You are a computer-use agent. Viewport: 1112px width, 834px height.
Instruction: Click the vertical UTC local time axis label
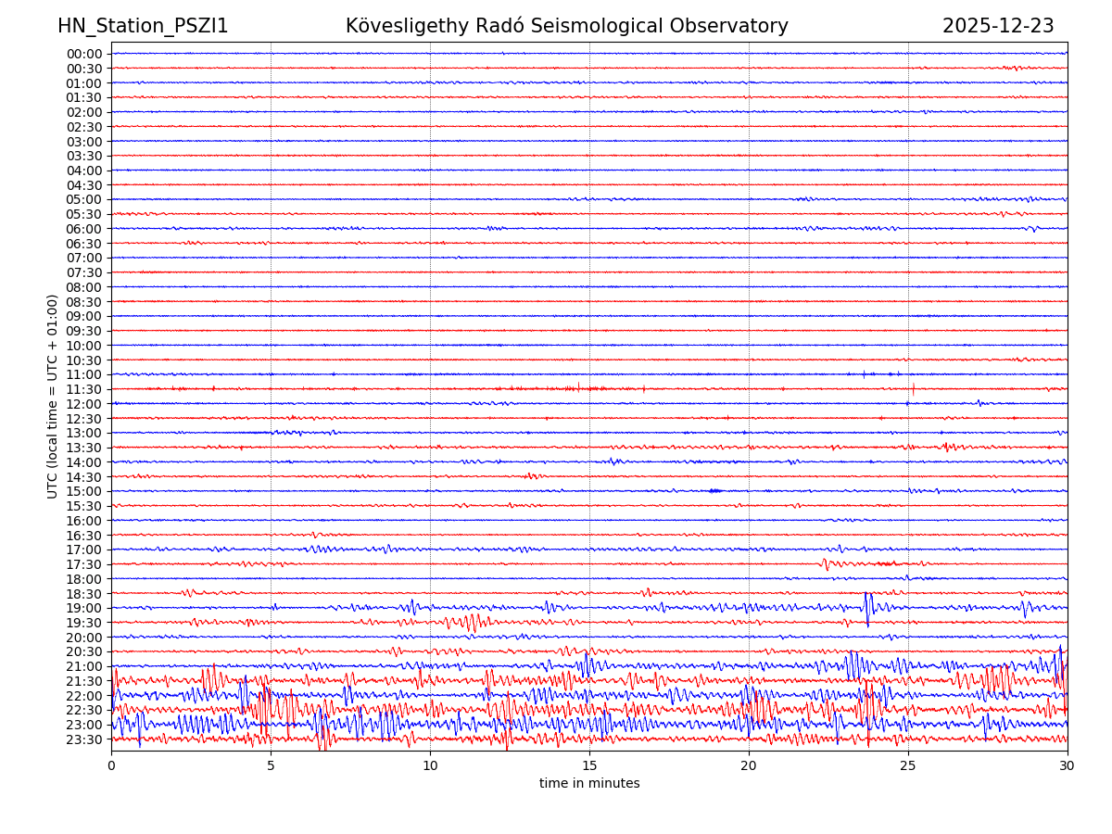54,397
